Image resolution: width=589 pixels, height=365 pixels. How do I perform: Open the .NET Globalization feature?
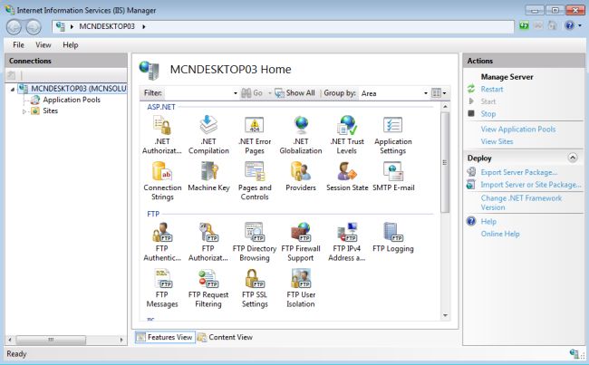301,135
